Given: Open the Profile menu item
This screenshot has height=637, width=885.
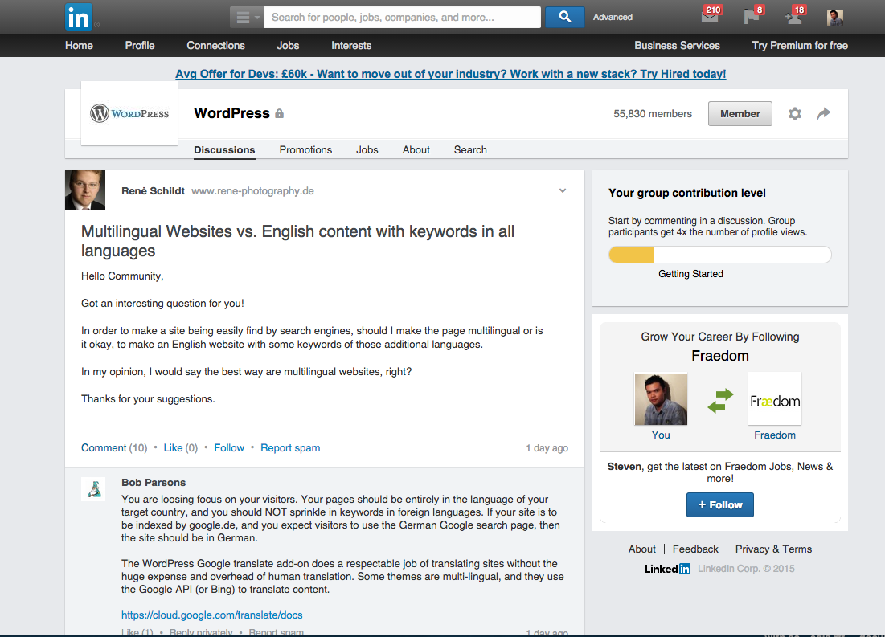Looking at the screenshot, I should [140, 46].
